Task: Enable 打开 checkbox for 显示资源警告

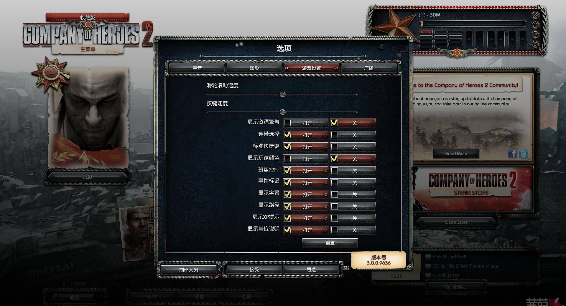Action: click(x=287, y=123)
